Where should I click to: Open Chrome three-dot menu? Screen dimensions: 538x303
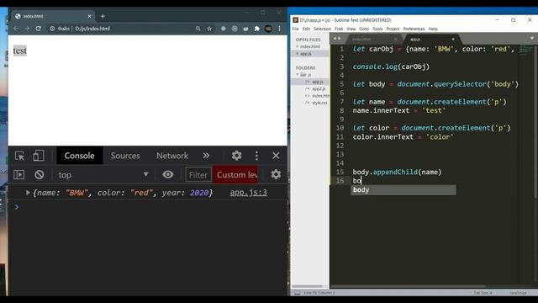click(279, 29)
